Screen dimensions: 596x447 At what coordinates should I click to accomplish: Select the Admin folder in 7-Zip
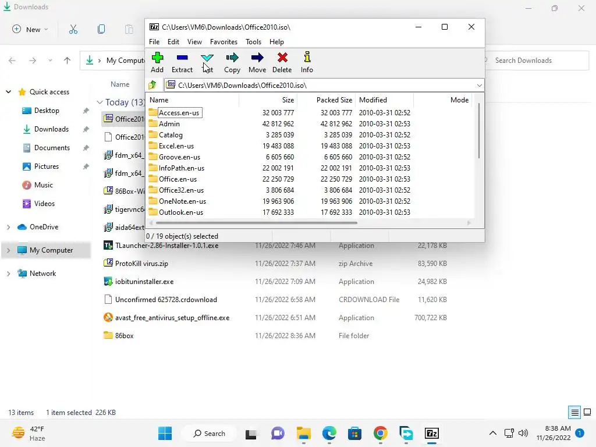(x=169, y=123)
